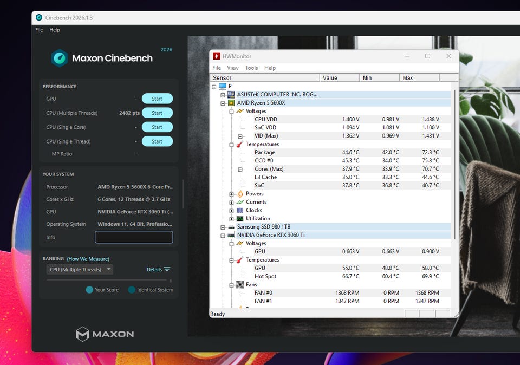Click the MAXON logo at bottom
This screenshot has width=520, height=365.
coord(105,334)
